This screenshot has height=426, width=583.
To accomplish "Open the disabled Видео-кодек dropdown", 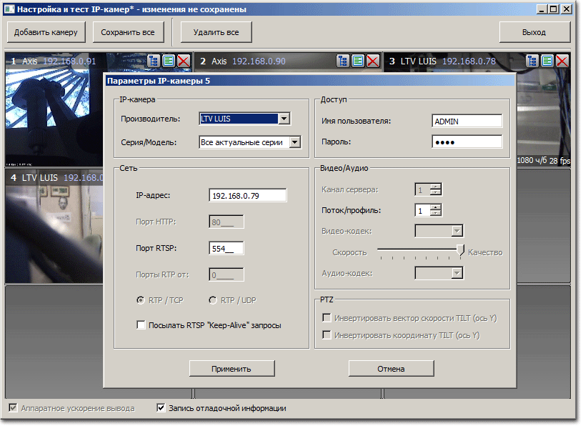I will point(457,231).
